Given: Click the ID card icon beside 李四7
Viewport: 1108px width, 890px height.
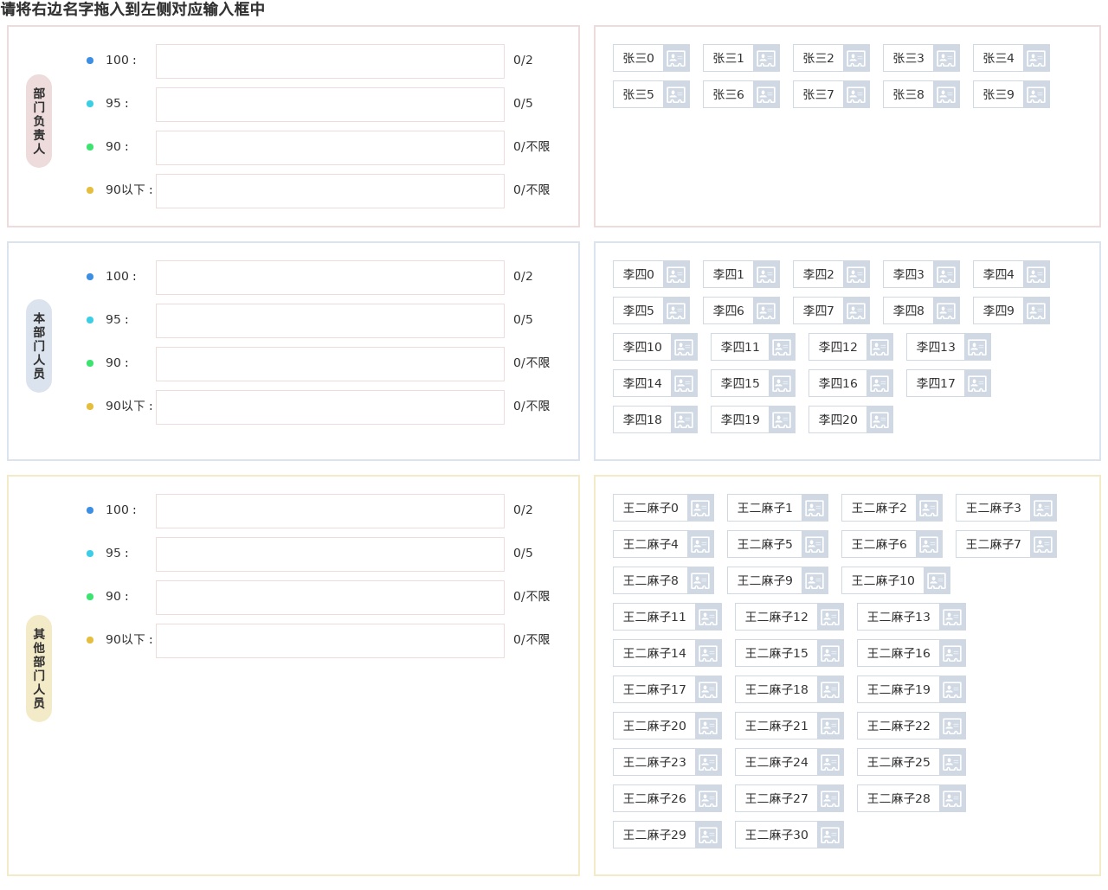Looking at the screenshot, I should (x=856, y=311).
